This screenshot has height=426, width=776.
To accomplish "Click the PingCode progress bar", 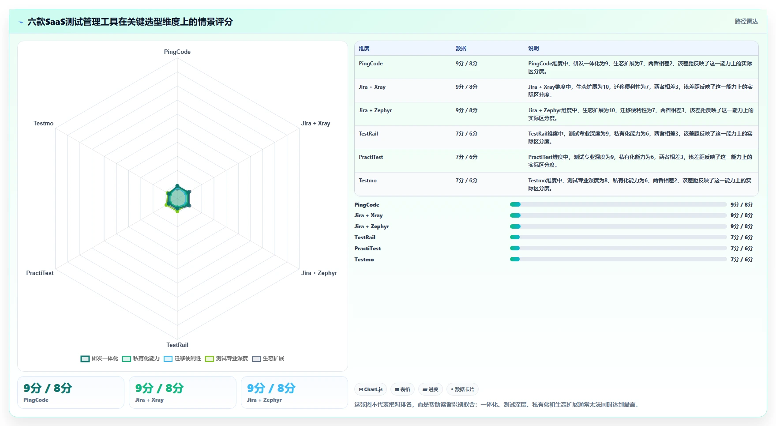I will point(618,204).
